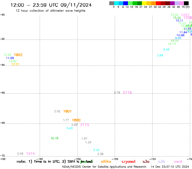This screenshot has height=169, width=192.
Task: Click the blue wave height value 10.11
Action: pyautogui.click(x=179, y=21)
